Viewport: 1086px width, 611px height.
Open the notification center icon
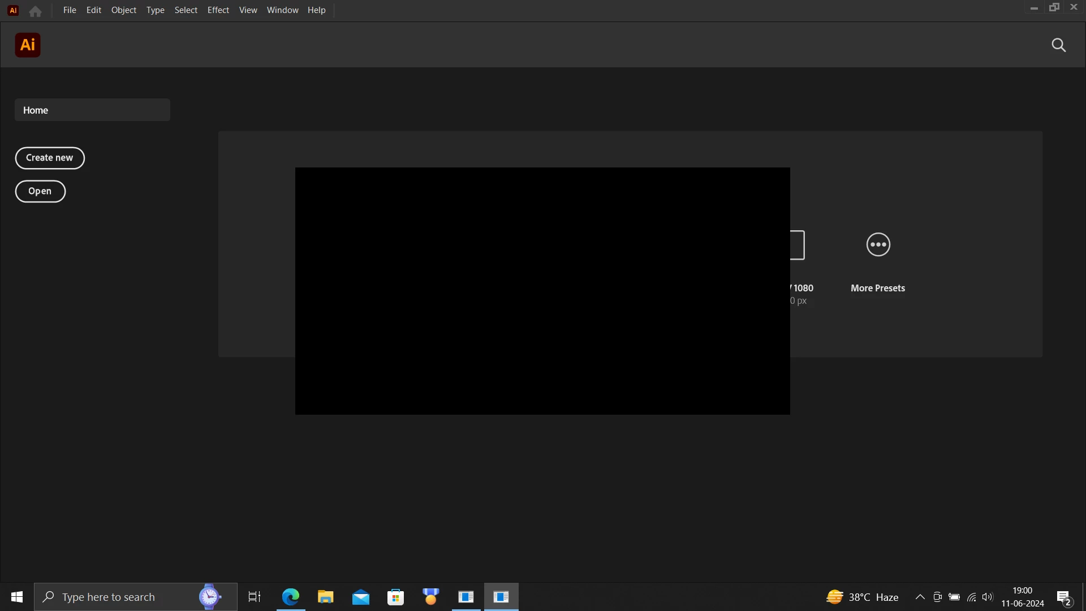coord(1063,597)
